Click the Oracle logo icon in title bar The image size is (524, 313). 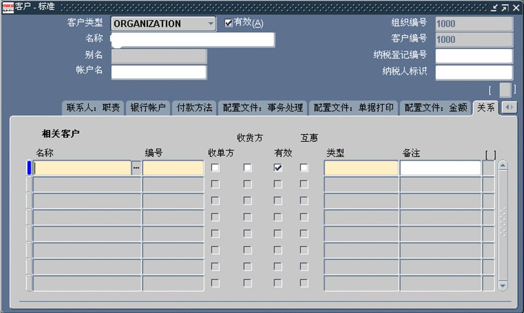8,8
